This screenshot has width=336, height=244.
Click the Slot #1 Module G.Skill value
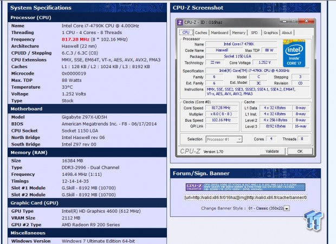(89, 188)
